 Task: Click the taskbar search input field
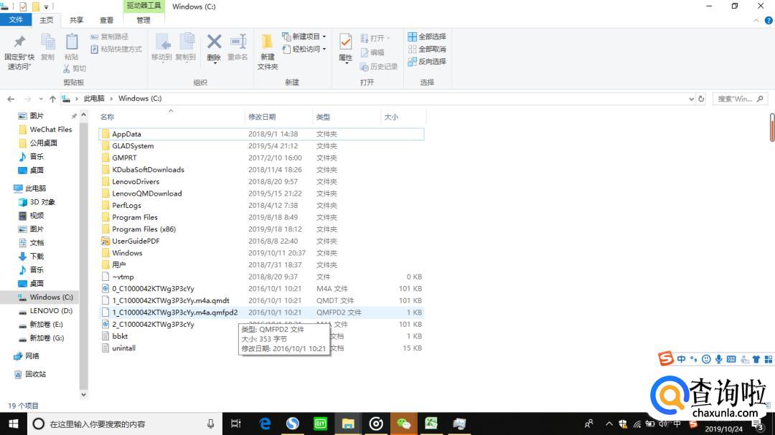tap(126, 424)
